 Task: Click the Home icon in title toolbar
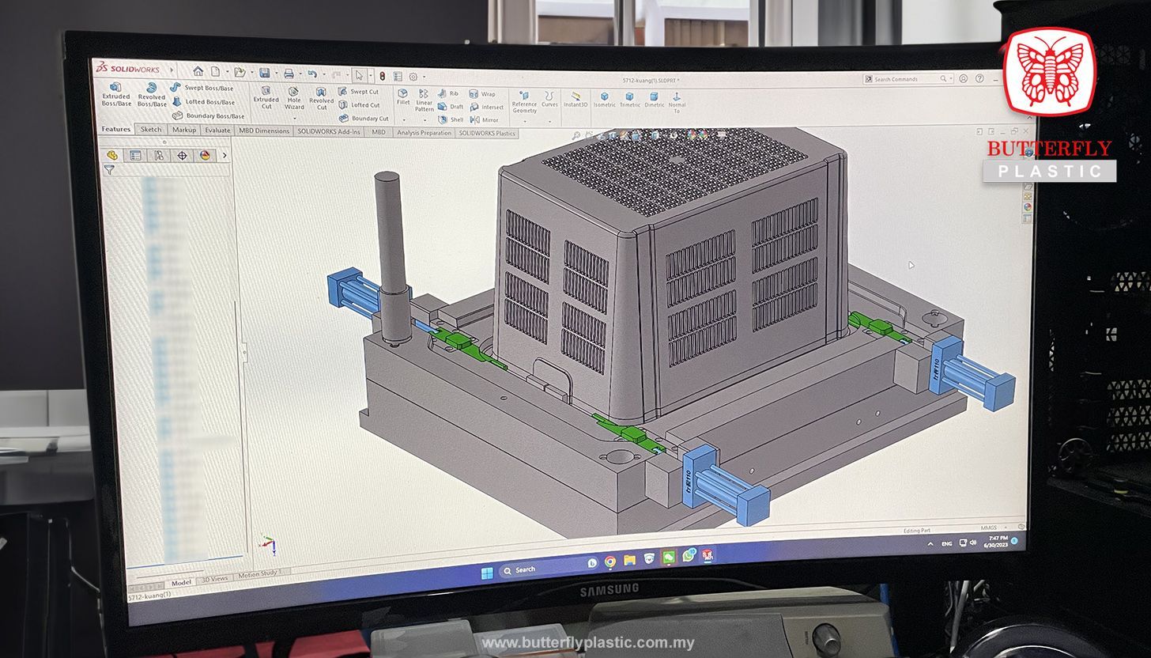(x=198, y=71)
